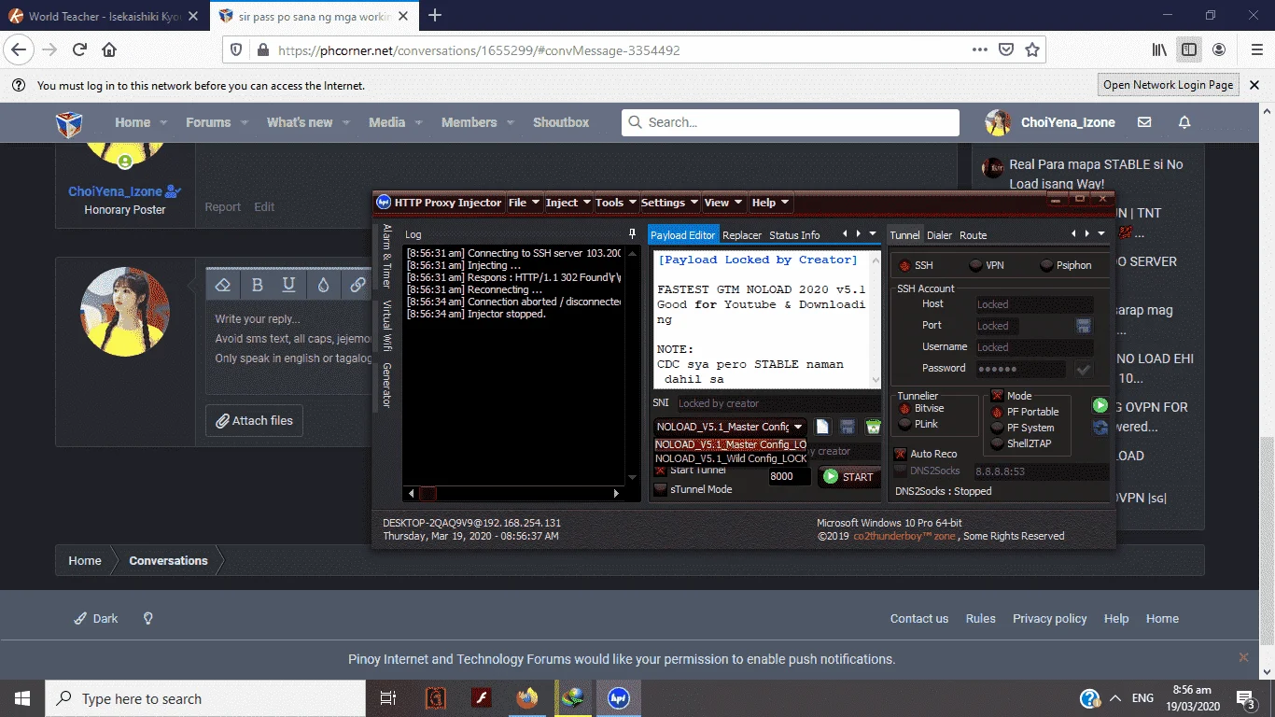Open HTTP Proxy Injector from the taskbar

click(618, 698)
